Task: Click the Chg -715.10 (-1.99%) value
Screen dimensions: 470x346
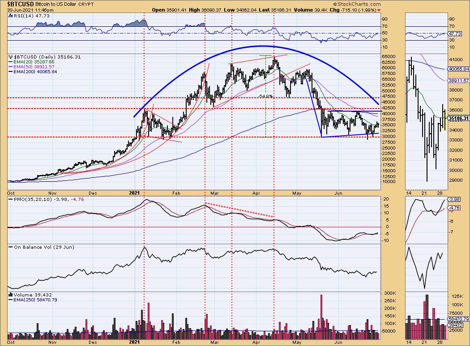Action: point(353,10)
